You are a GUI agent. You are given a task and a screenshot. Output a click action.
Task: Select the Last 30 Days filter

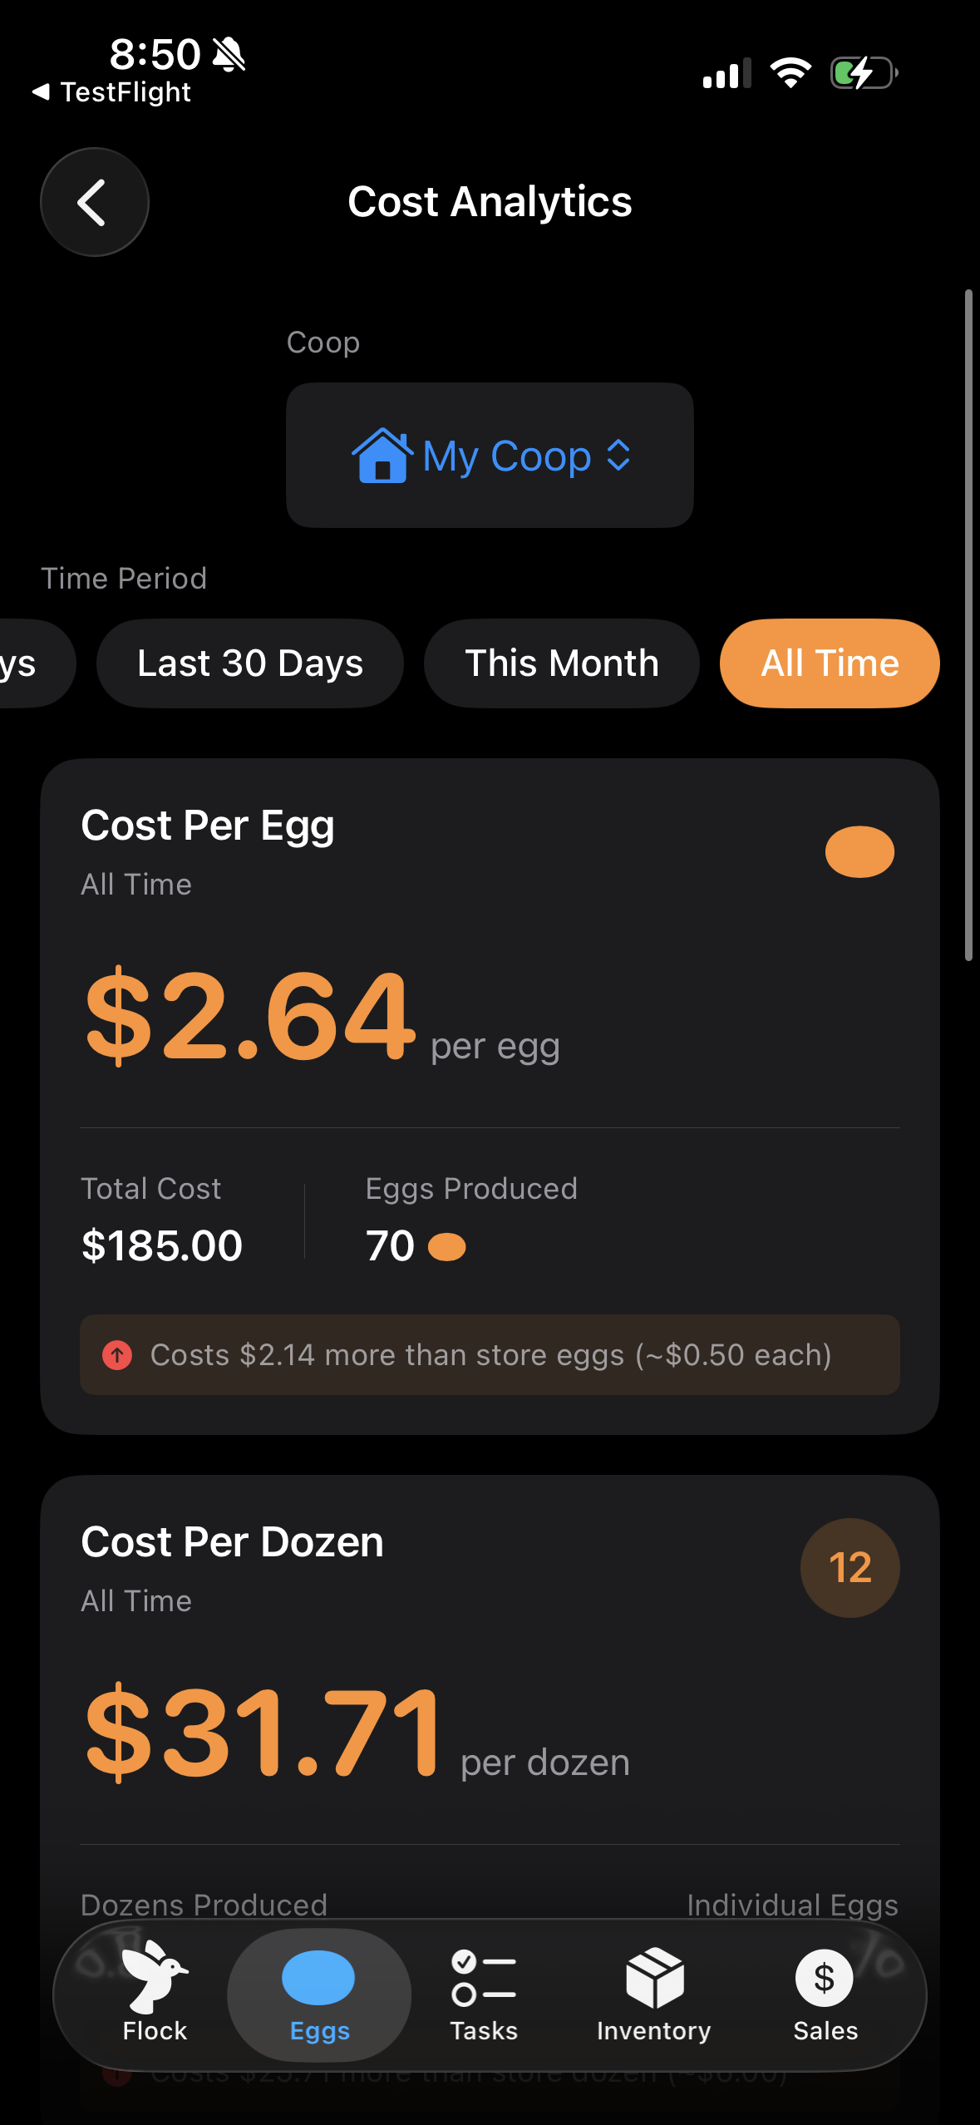tap(250, 663)
